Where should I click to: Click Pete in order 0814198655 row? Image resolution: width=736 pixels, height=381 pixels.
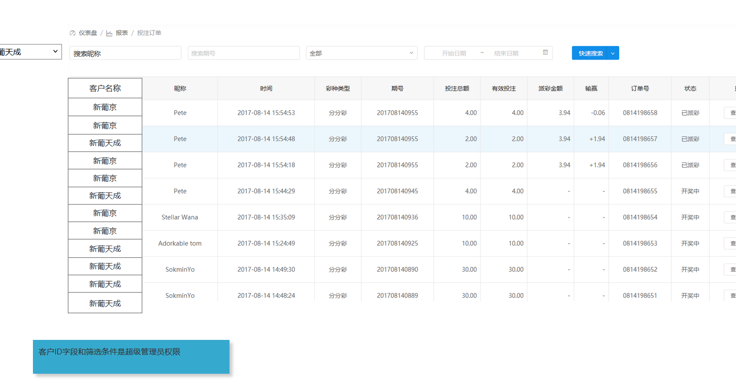[180, 191]
